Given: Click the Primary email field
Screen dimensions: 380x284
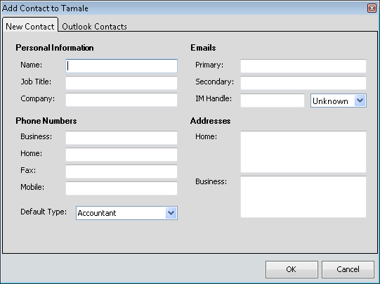Looking at the screenshot, I should (303, 65).
